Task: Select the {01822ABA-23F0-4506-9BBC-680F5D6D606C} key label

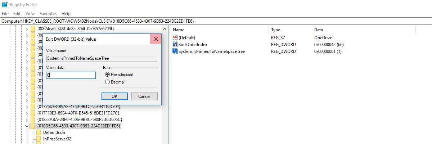Action: coord(80,120)
